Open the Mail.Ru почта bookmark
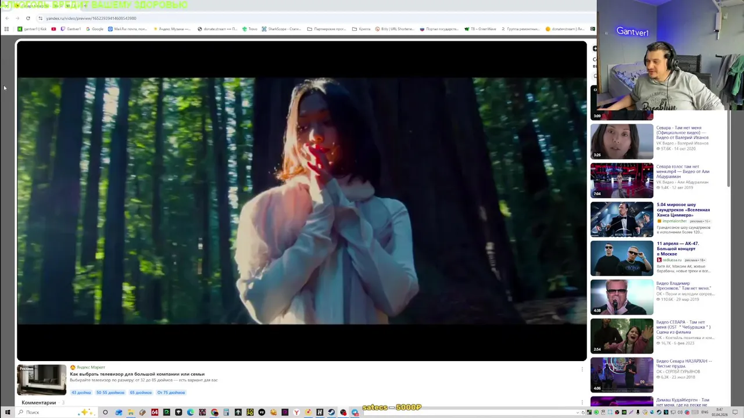The image size is (744, 418). point(127,29)
